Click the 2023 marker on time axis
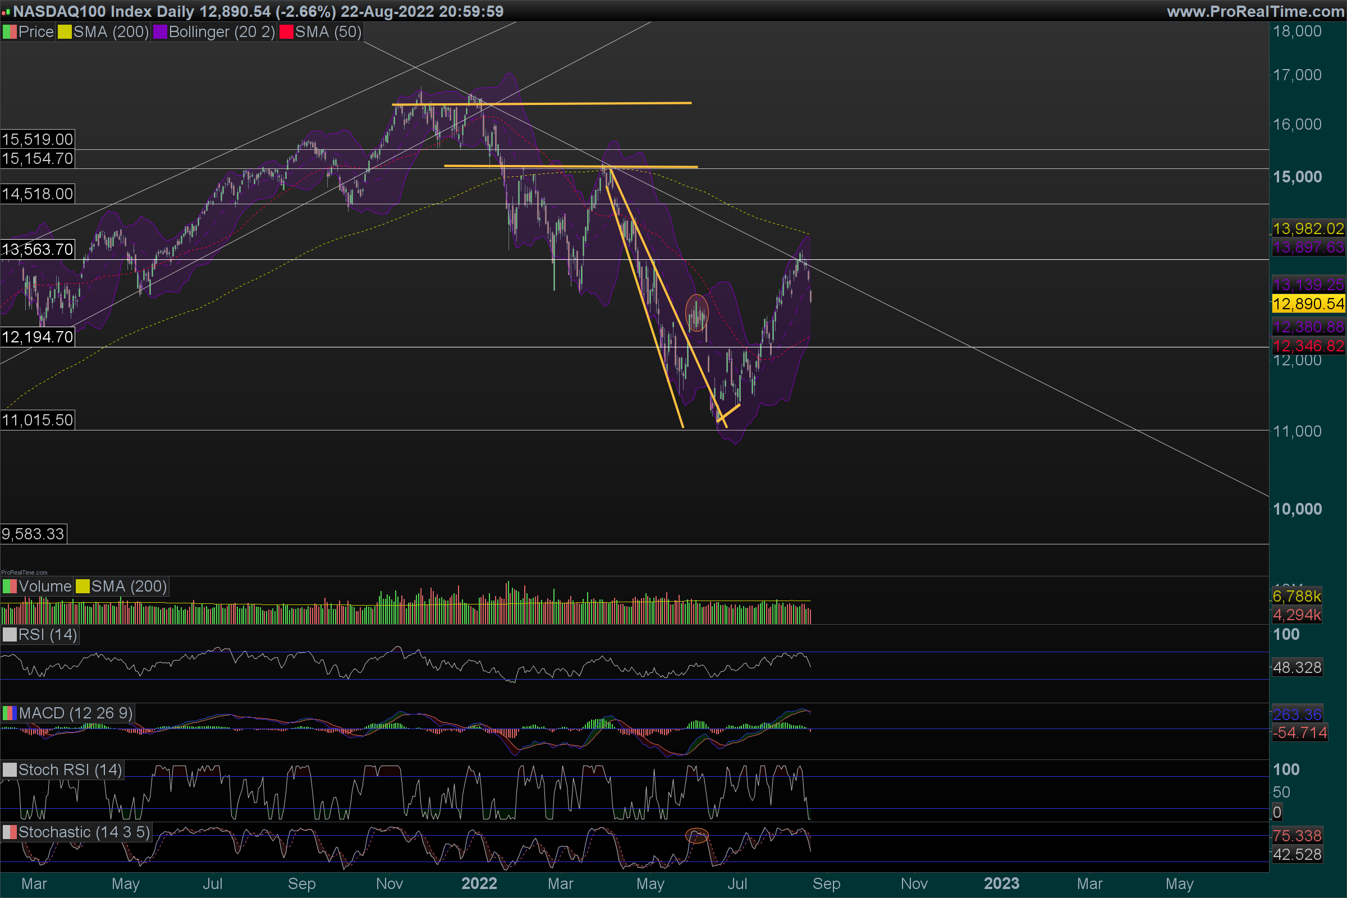Viewport: 1347px width, 898px height. (x=1001, y=883)
